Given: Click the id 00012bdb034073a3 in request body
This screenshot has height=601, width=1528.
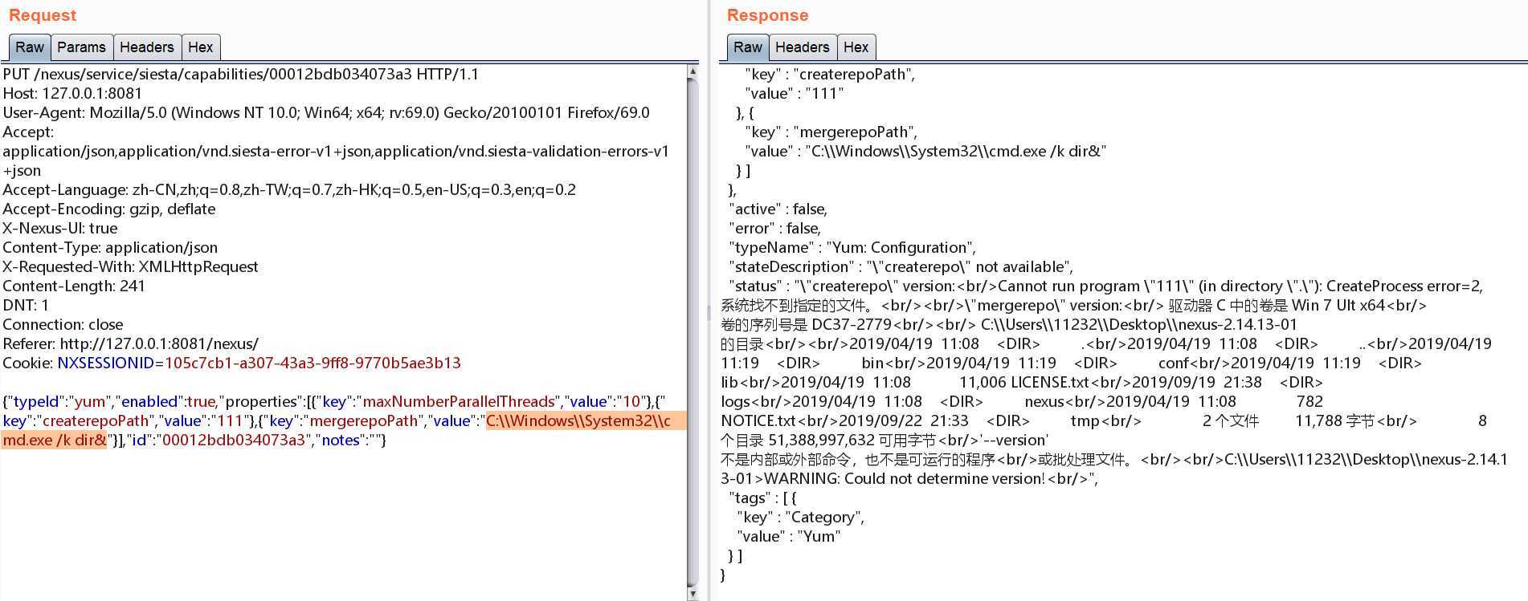Looking at the screenshot, I should point(234,440).
